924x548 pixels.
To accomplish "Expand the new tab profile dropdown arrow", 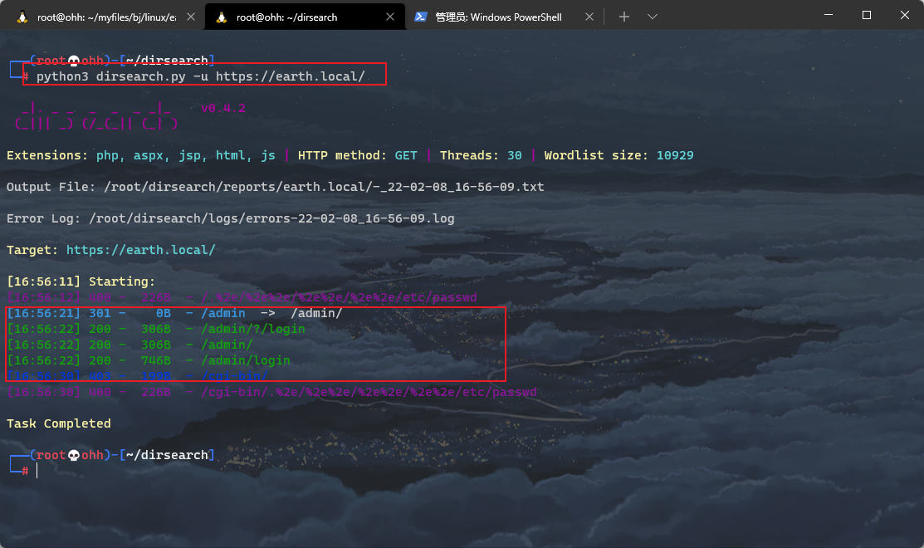I will coord(653,17).
